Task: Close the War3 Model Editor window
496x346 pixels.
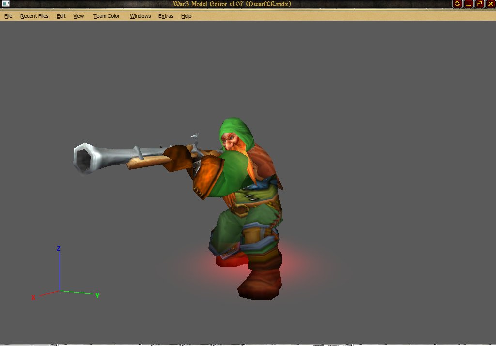Action: 491,4
